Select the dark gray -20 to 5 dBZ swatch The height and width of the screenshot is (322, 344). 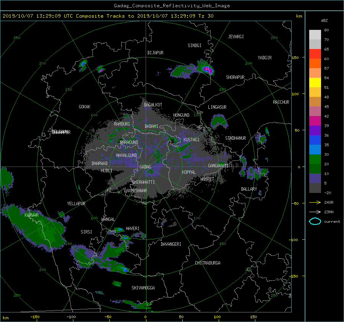[315, 188]
